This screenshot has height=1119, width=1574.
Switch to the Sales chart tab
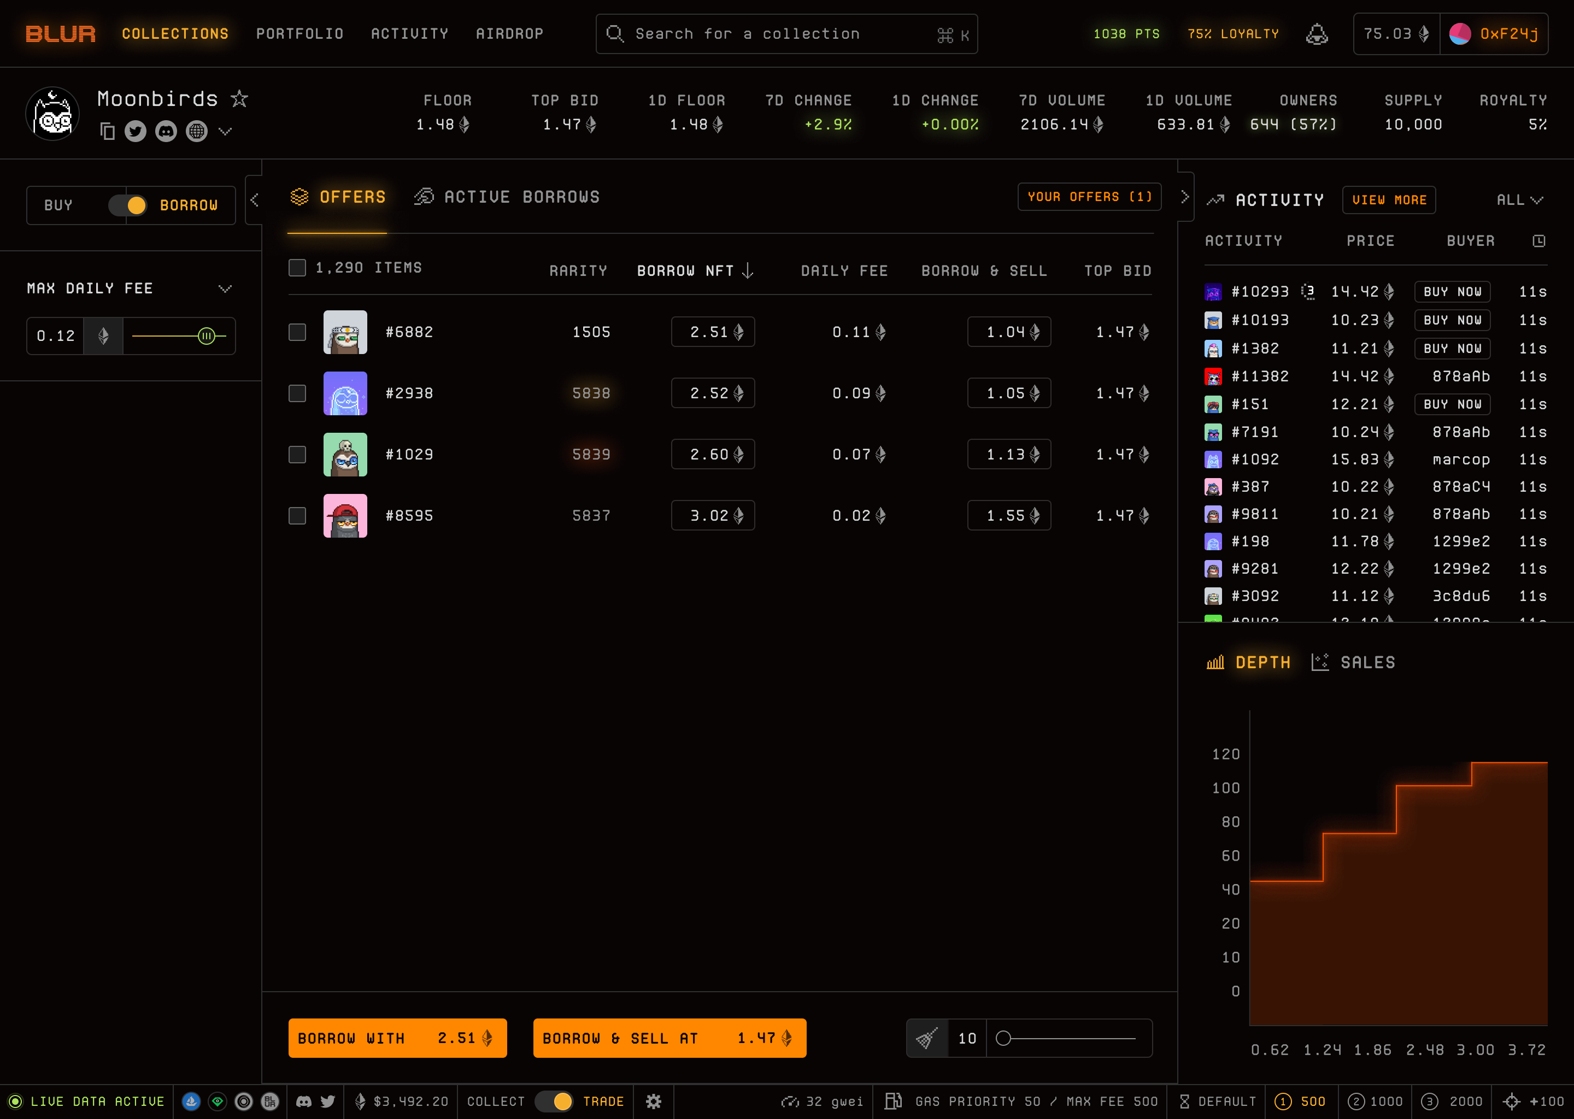click(x=1353, y=662)
